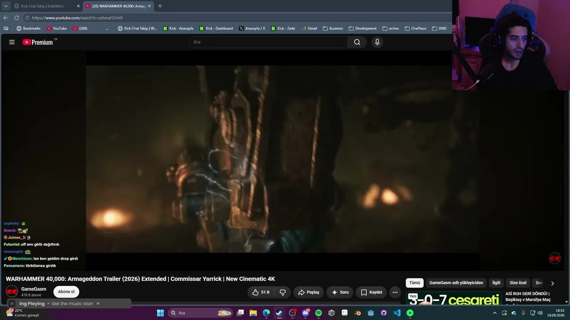Show more filter chips with right chevron
The width and height of the screenshot is (570, 320).
pos(553,283)
